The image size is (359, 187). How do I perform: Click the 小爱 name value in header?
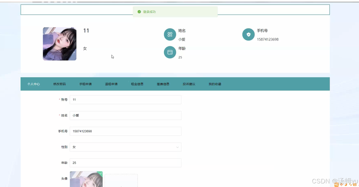(x=182, y=40)
